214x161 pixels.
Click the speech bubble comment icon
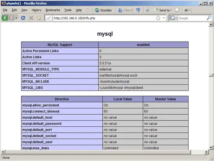click(177, 10)
